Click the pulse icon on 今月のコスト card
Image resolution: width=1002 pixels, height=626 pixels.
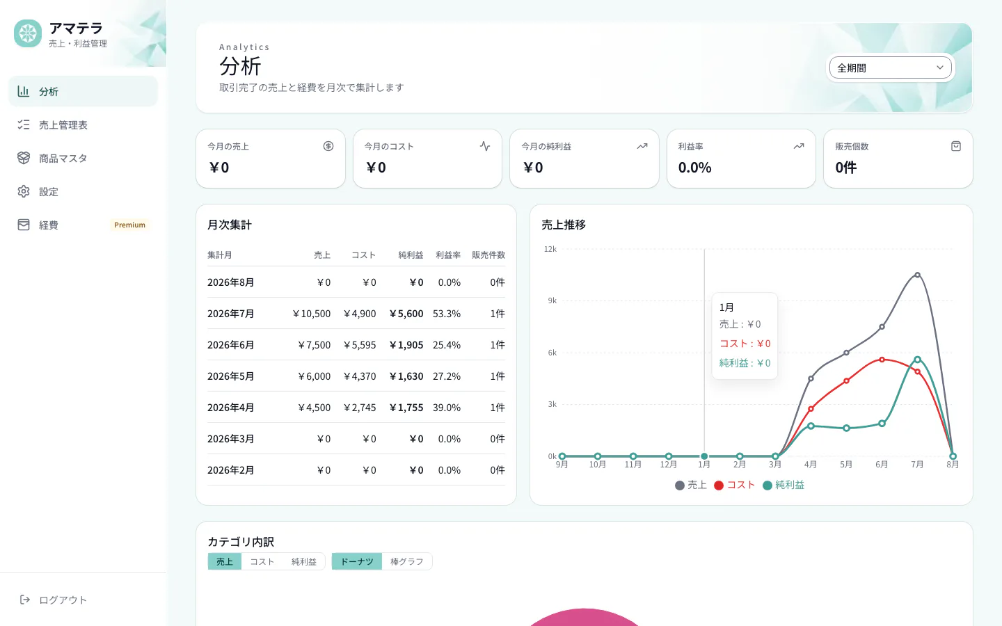485,146
